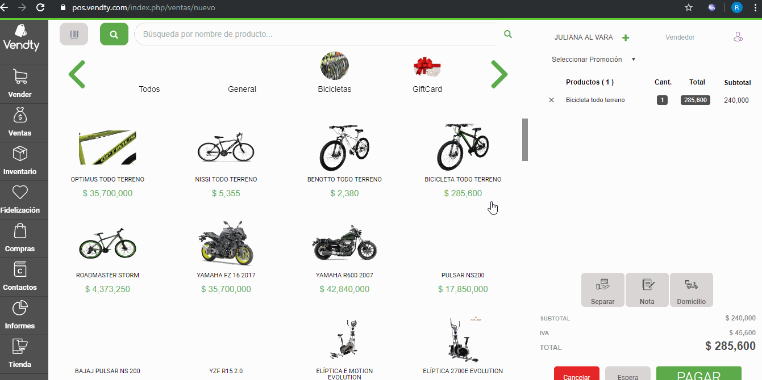Screen dimensions: 762x380
Task: Click customer name JULIANA AL VARA
Action: click(x=584, y=37)
